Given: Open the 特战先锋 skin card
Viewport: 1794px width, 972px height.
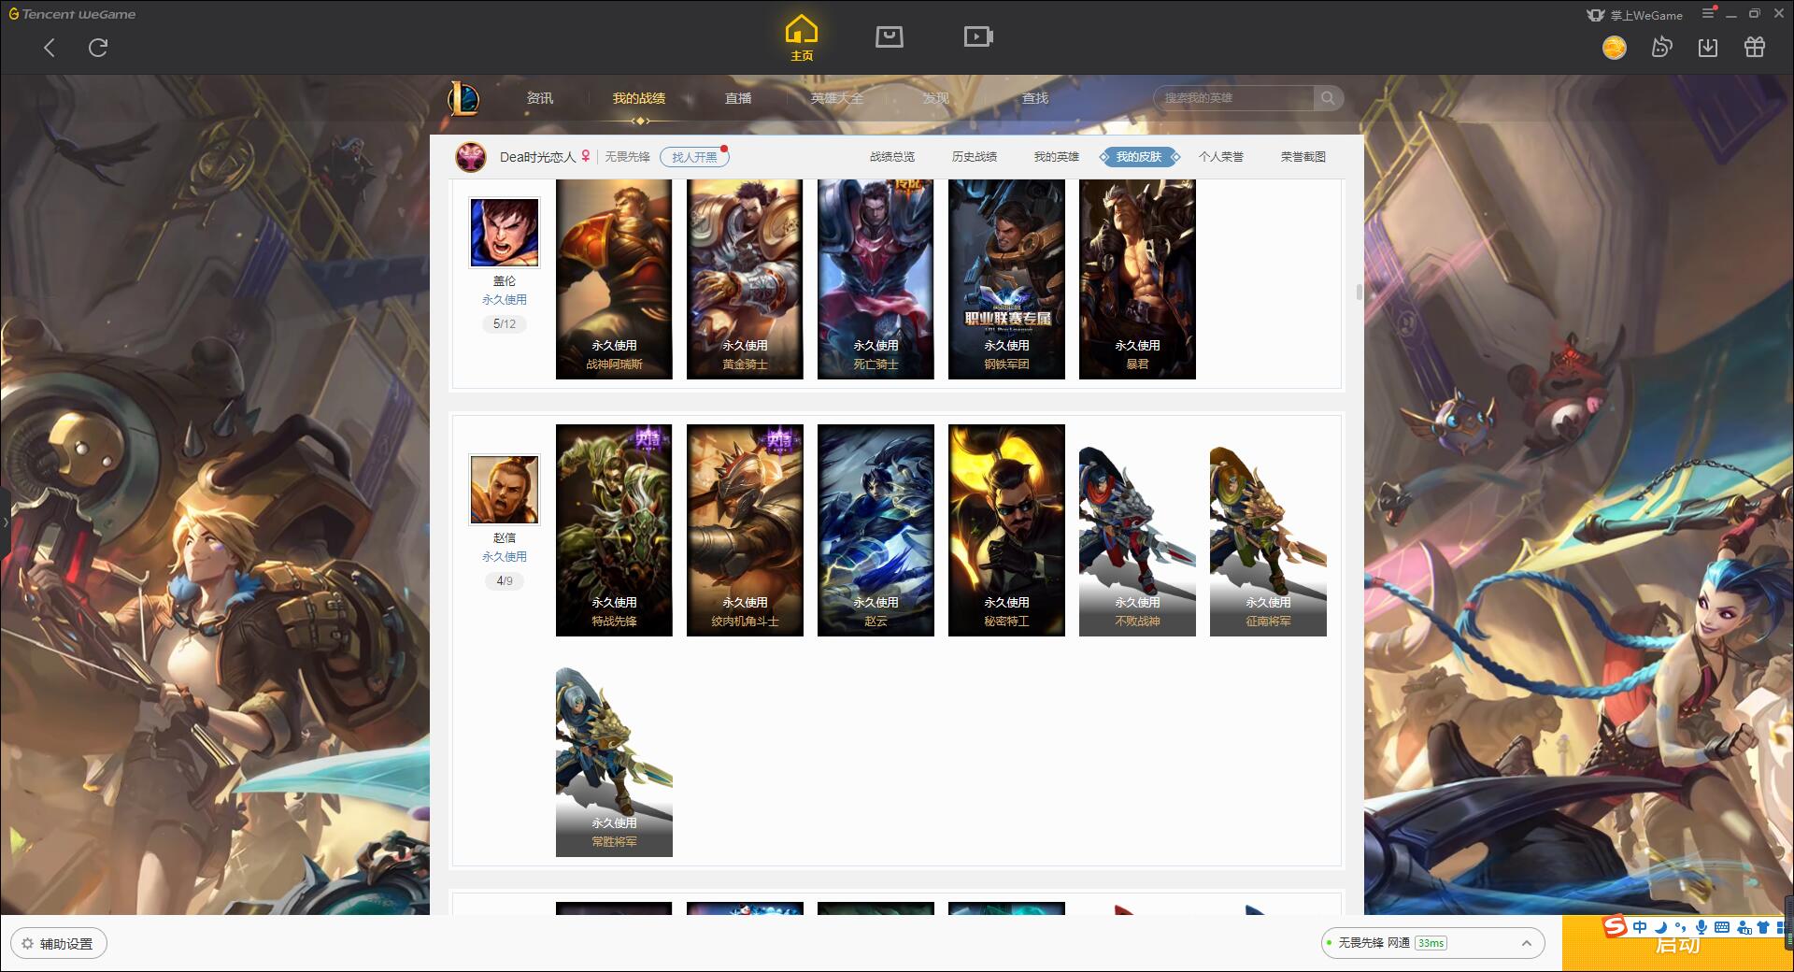Looking at the screenshot, I should coord(614,530).
